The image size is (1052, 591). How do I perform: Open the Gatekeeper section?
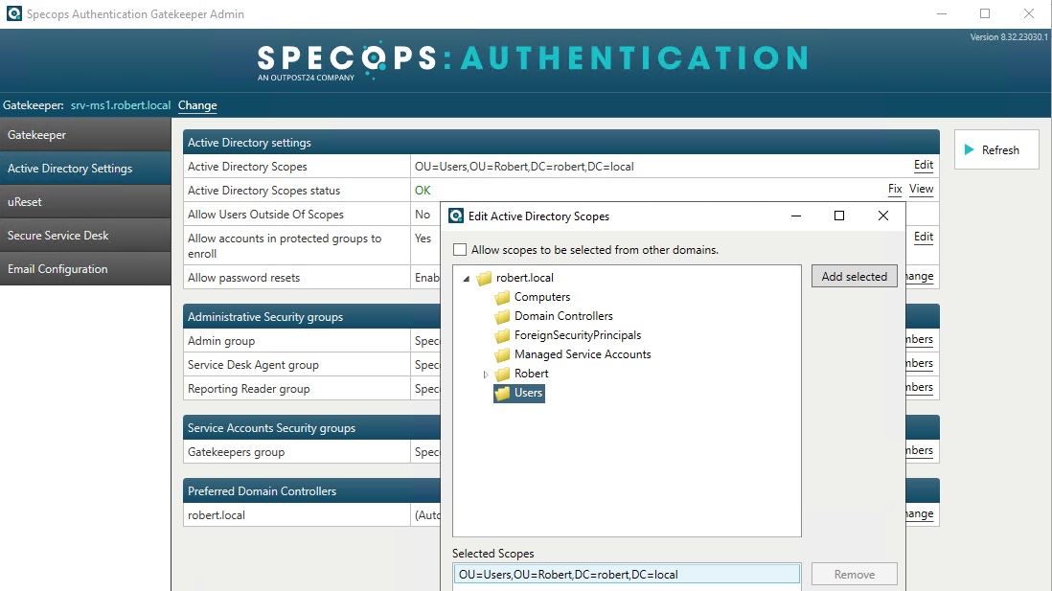point(85,135)
